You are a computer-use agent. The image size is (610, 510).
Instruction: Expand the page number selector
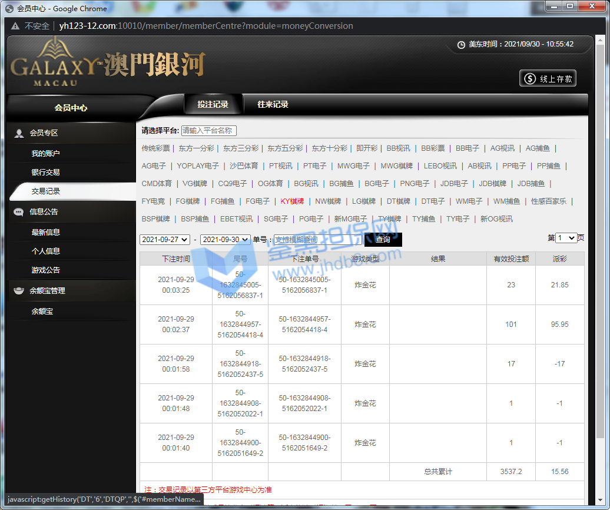(x=566, y=238)
